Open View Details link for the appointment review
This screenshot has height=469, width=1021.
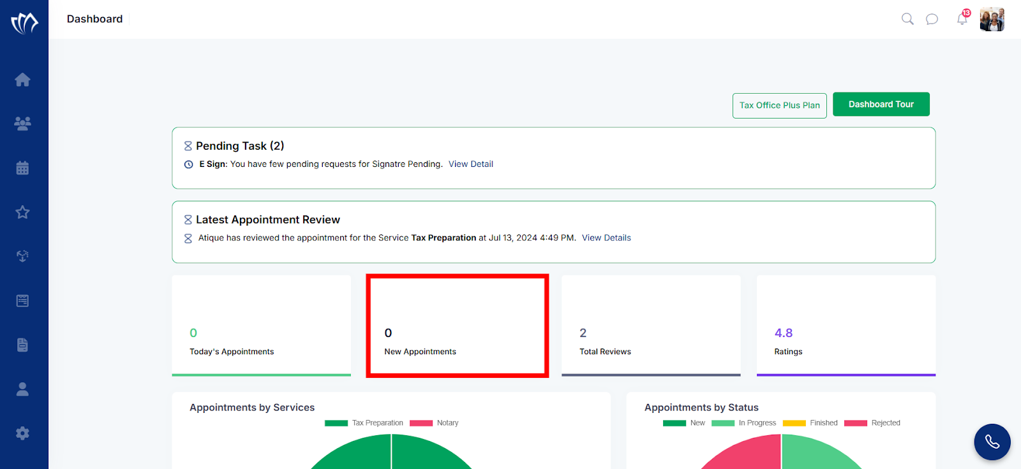point(606,238)
